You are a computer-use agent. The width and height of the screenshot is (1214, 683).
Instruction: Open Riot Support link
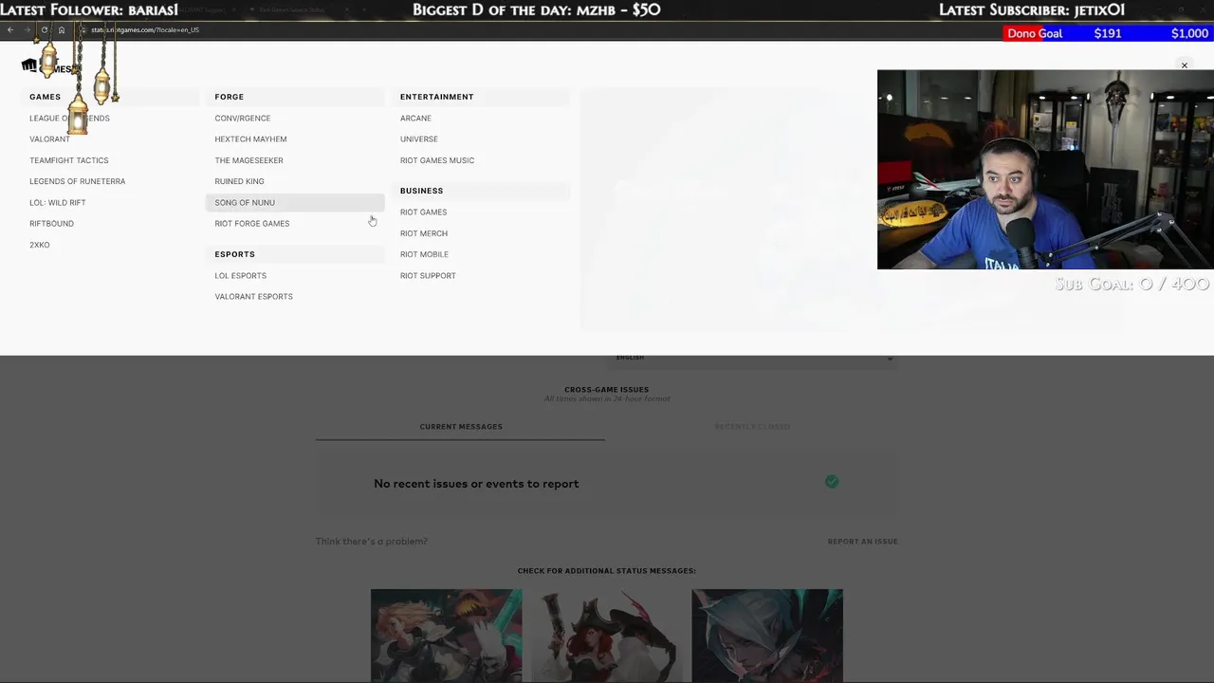click(428, 276)
